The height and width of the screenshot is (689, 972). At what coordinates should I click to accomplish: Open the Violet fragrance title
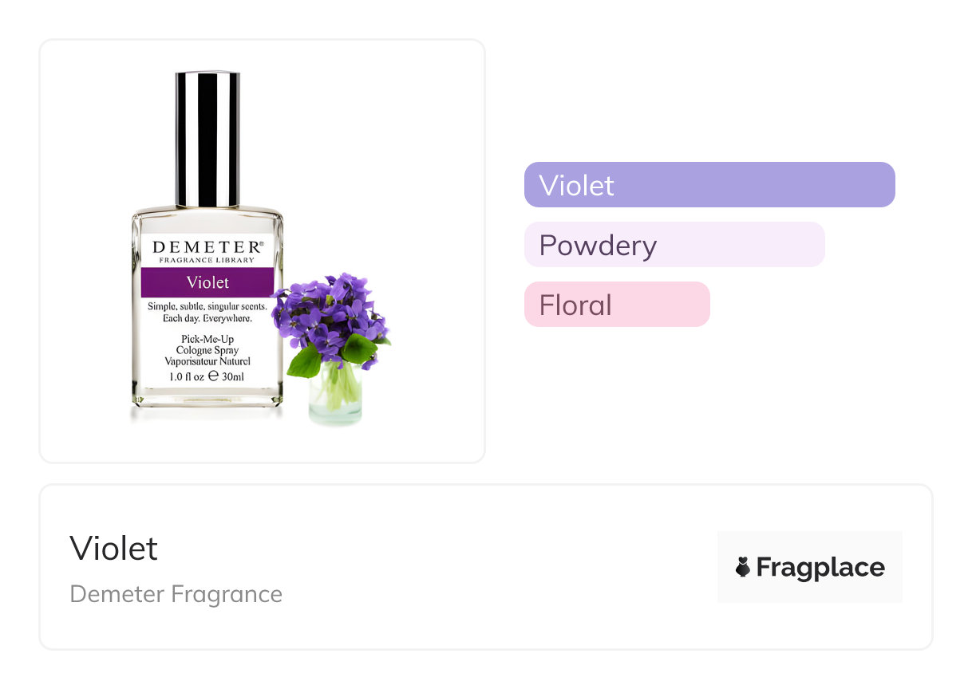[x=114, y=548]
